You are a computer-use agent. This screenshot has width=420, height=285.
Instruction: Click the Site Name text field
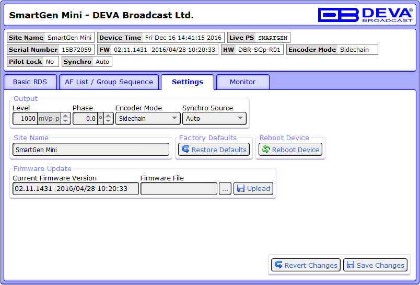click(x=91, y=150)
